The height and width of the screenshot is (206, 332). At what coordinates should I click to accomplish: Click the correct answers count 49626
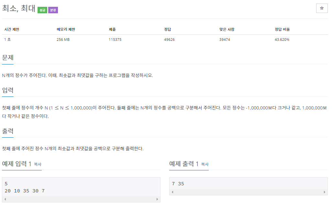169,40
